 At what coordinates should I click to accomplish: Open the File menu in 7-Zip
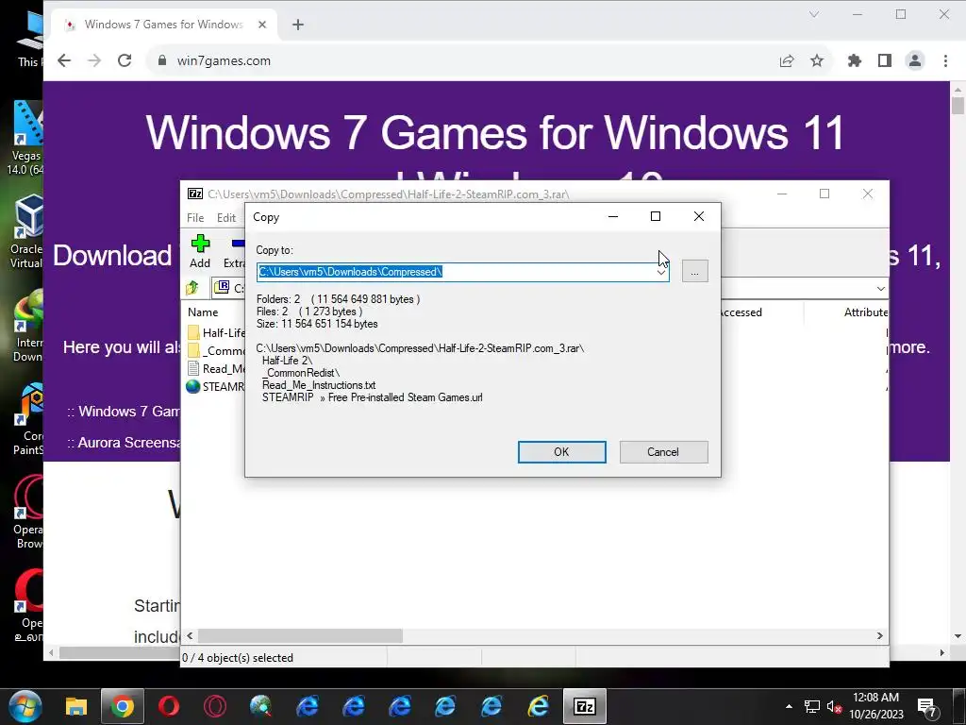click(195, 218)
